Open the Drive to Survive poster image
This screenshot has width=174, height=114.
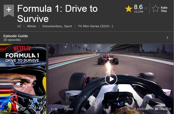coord(23,79)
